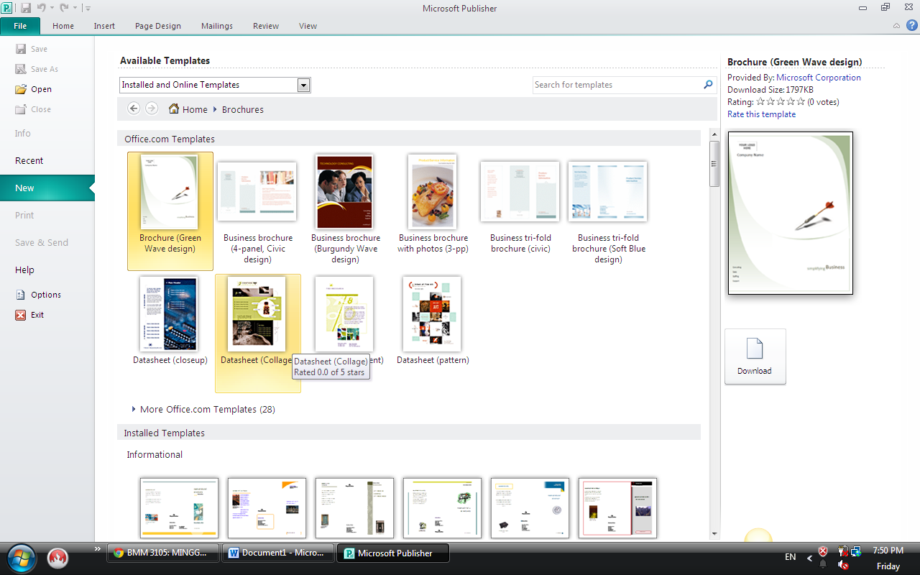Click the Save icon in quick access toolbar
Viewport: 920px width, 575px height.
(26, 8)
